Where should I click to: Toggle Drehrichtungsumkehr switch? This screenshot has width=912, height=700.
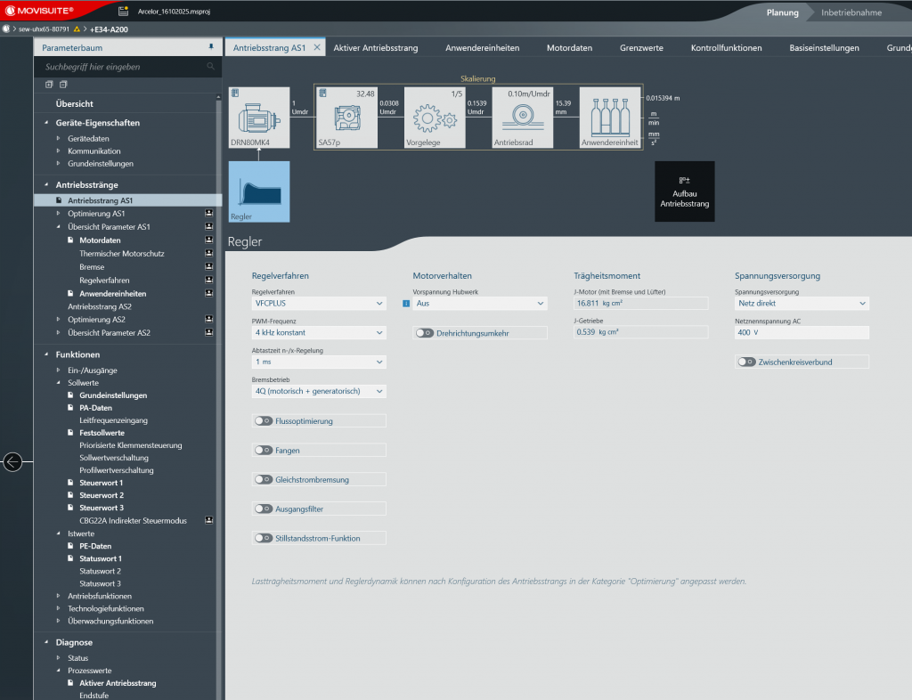point(425,333)
